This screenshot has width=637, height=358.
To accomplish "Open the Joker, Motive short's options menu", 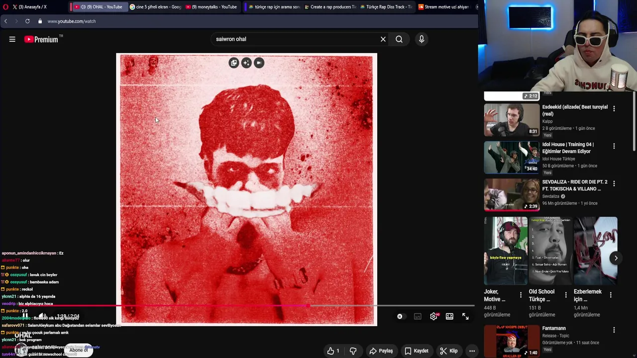I will (x=521, y=295).
